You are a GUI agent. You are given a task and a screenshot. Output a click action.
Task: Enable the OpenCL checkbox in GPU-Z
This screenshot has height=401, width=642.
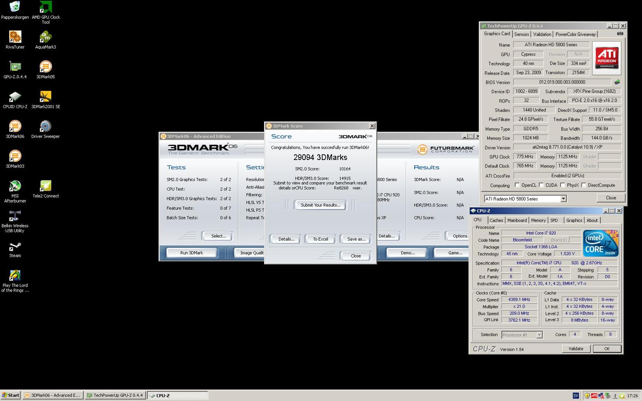[x=517, y=185]
